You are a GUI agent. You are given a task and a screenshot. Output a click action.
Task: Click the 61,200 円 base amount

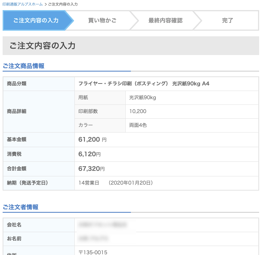coord(92,140)
